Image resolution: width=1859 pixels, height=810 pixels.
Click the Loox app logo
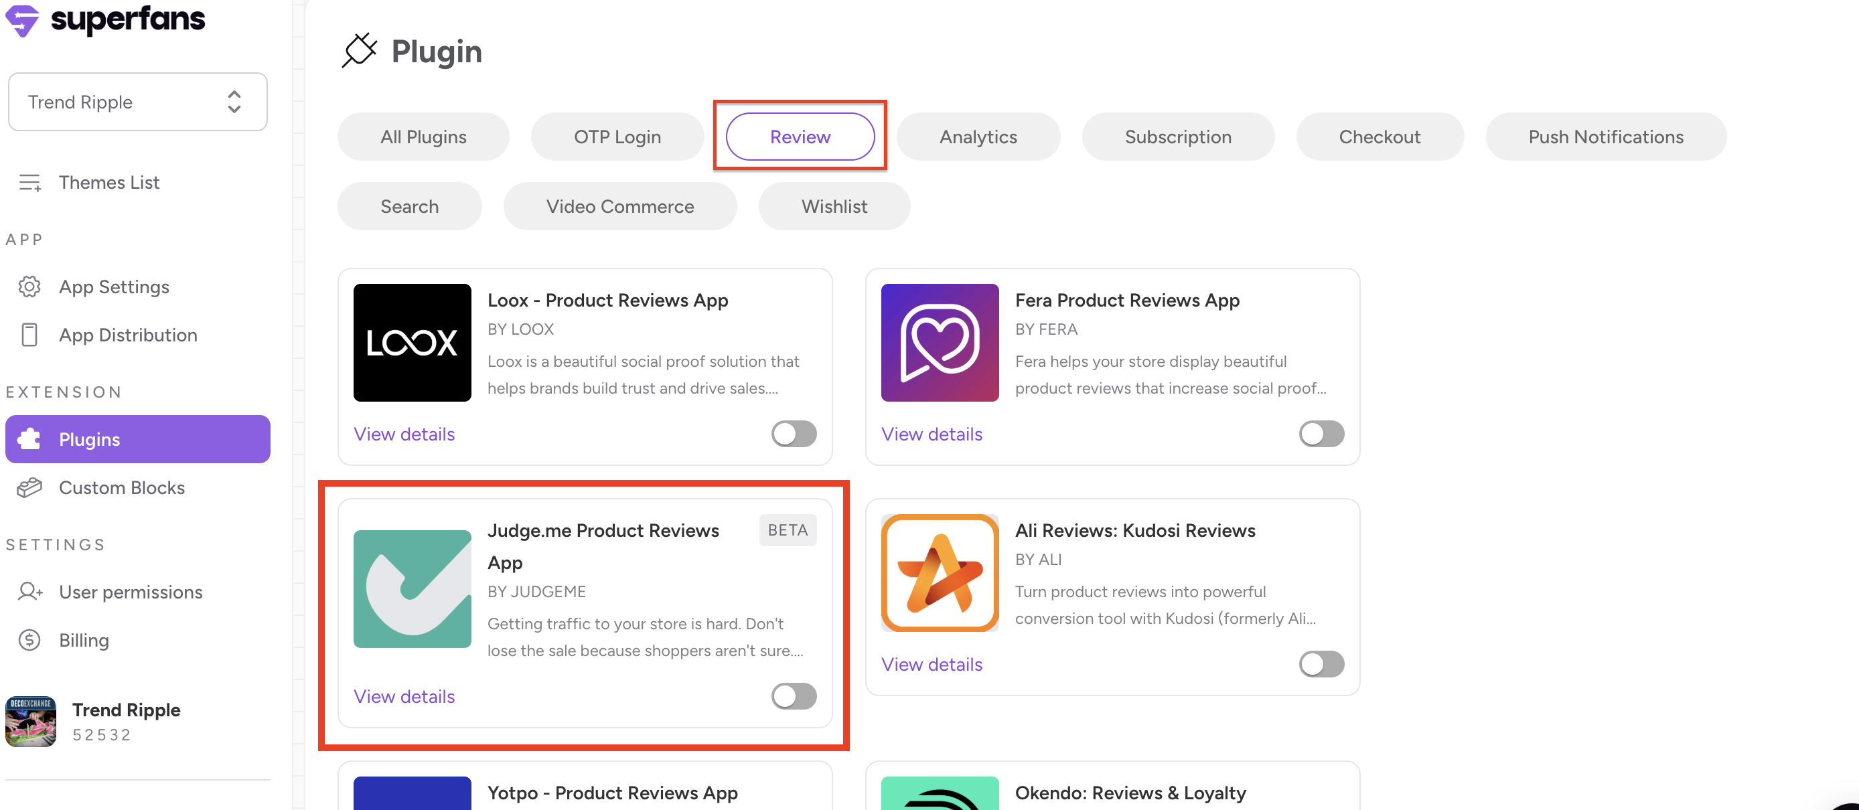pos(412,343)
